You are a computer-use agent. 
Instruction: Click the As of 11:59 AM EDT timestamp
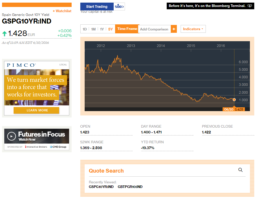[x=25, y=43]
